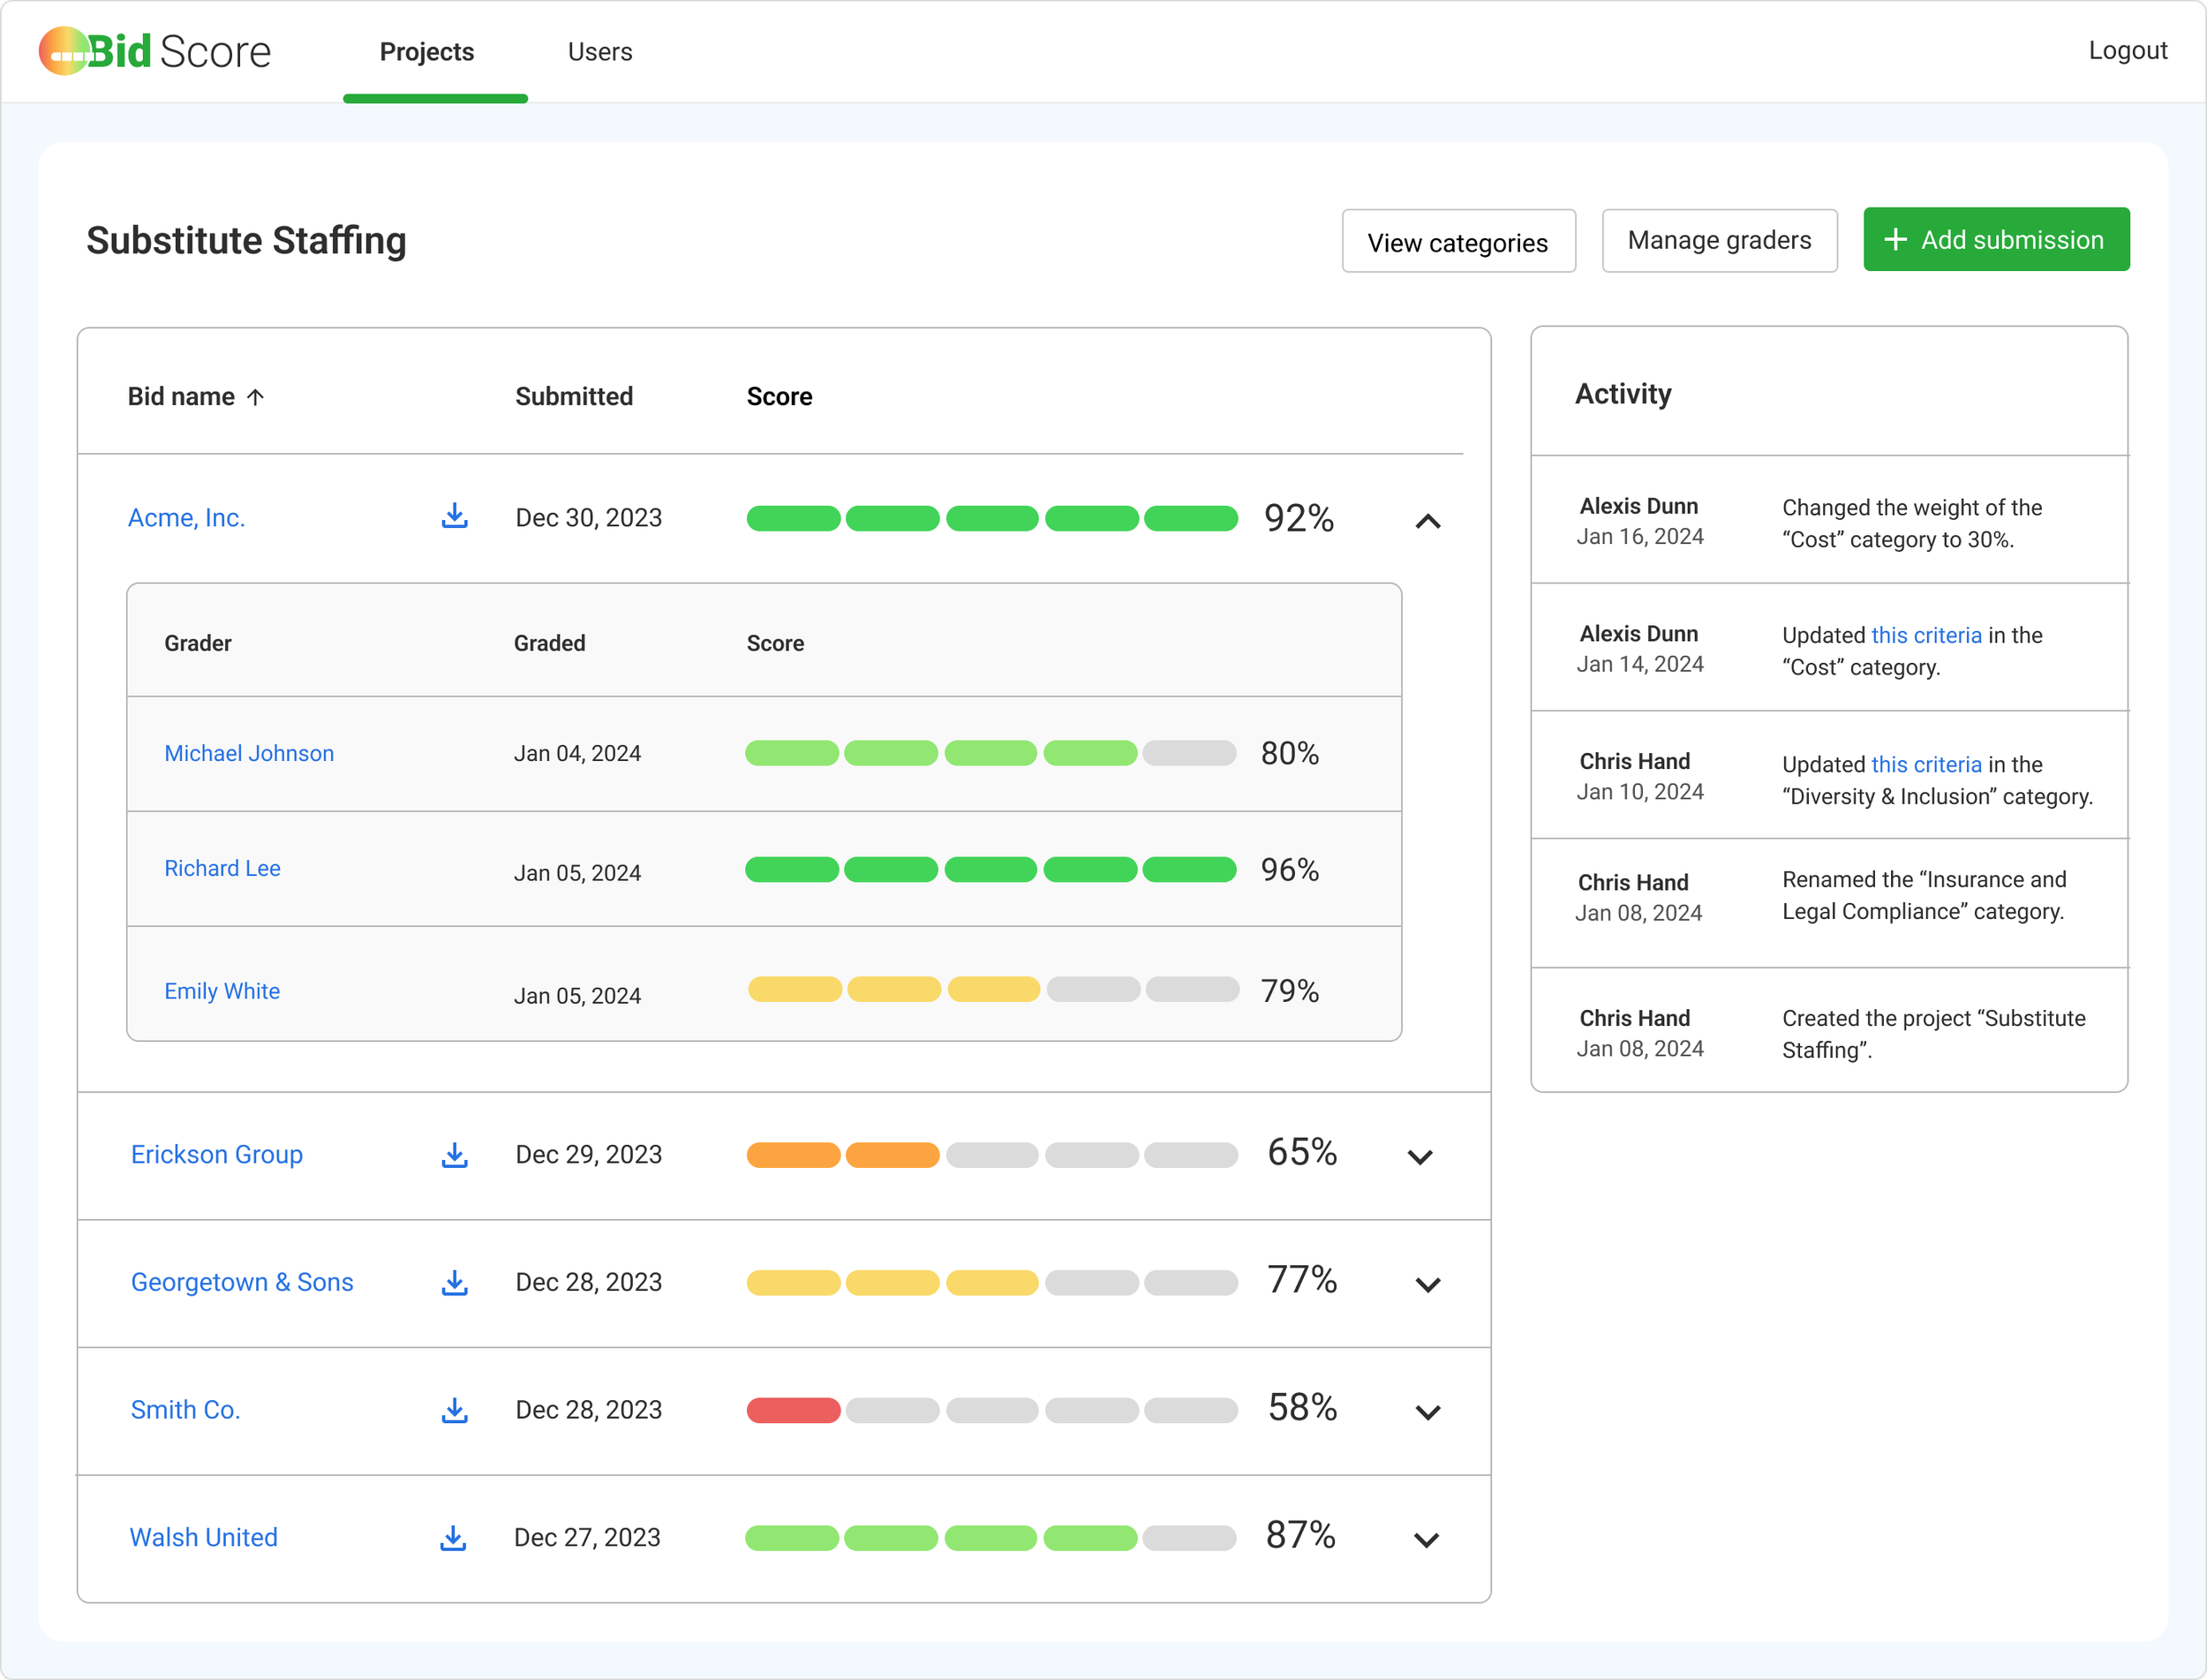
Task: Click Erickson Group's 65% score value
Action: [x=1302, y=1152]
